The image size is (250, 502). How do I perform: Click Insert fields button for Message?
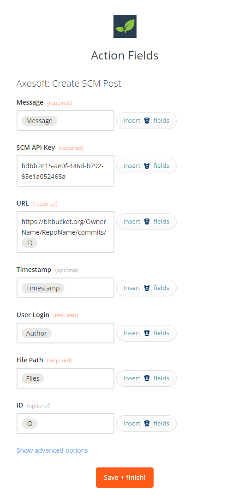click(146, 121)
